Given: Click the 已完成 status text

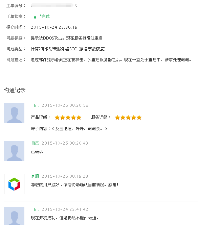Looking at the screenshot, I should (44, 17).
